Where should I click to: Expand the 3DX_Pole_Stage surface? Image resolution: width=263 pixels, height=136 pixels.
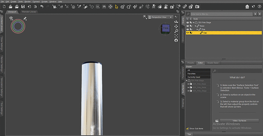188,91
